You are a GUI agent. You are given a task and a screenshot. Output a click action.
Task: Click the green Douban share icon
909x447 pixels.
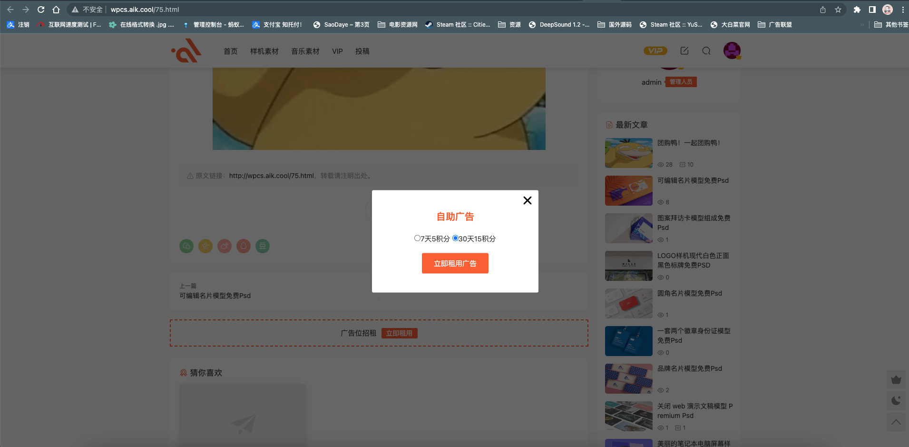point(263,246)
